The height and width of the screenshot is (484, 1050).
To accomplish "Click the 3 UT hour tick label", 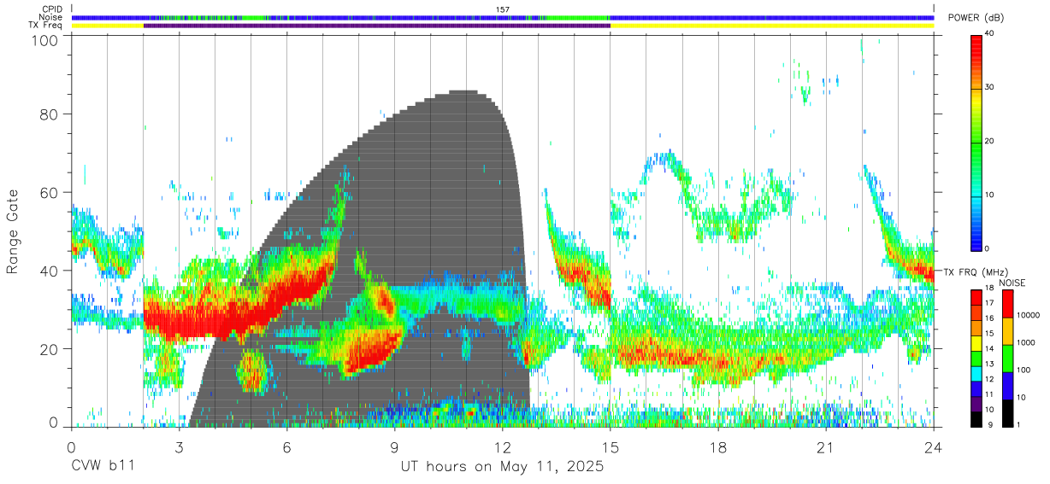I will coord(180,446).
